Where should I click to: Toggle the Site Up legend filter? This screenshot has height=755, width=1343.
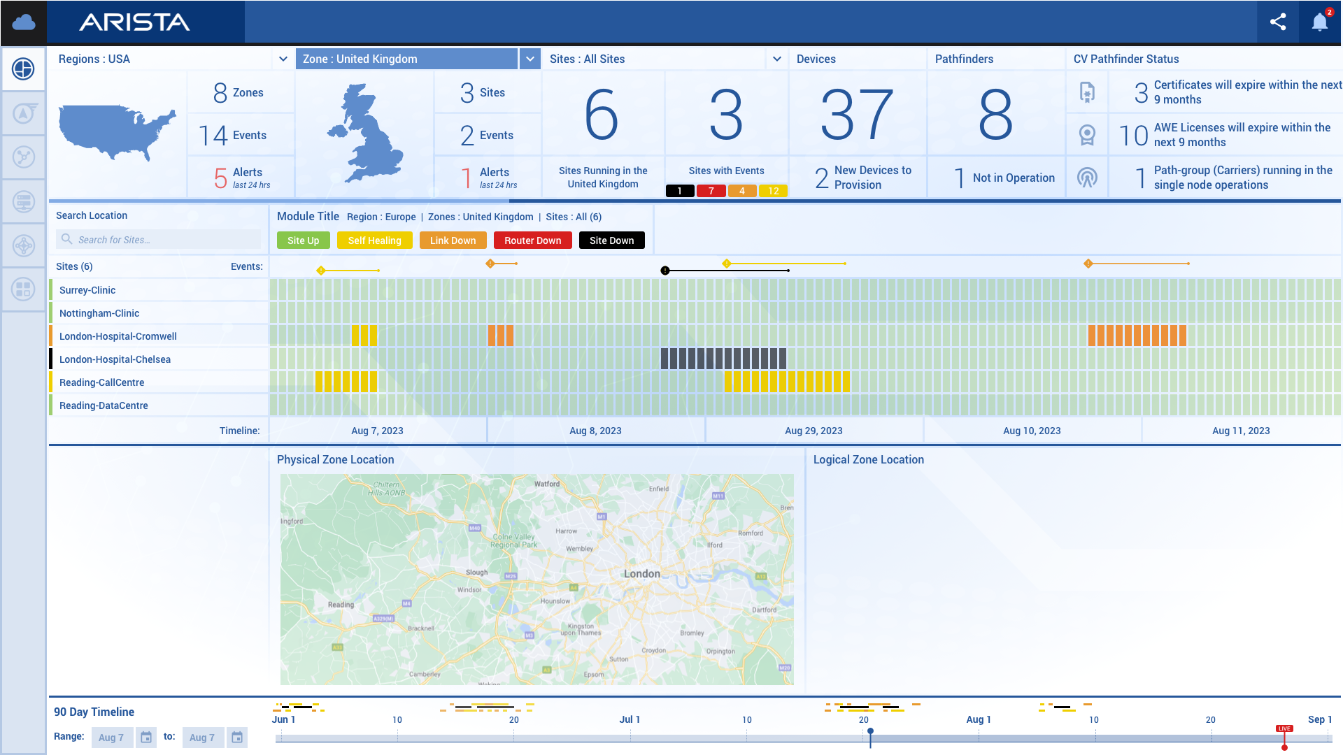coord(303,240)
